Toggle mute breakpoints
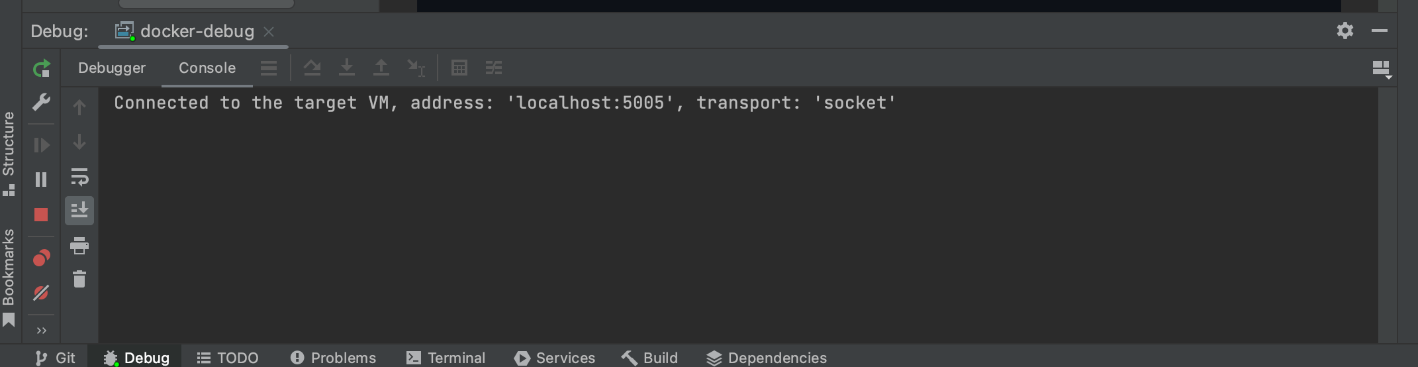 41,293
